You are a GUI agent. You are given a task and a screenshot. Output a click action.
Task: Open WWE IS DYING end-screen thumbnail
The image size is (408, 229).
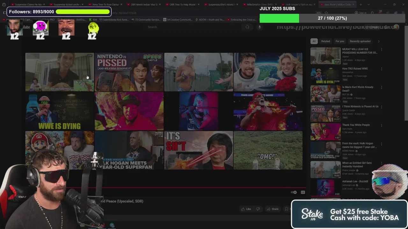click(x=60, y=111)
